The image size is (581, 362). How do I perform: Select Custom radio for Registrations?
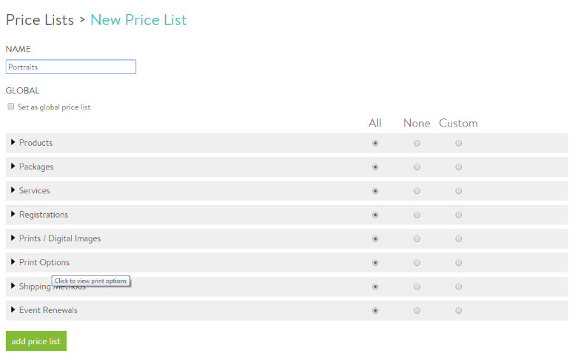click(458, 215)
